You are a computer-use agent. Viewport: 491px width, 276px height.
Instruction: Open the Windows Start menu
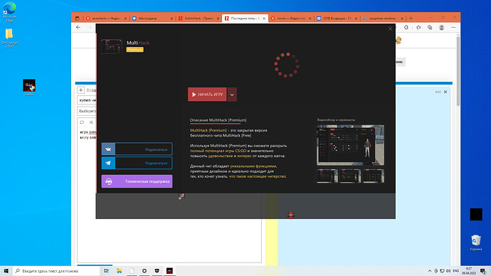pos(6,271)
